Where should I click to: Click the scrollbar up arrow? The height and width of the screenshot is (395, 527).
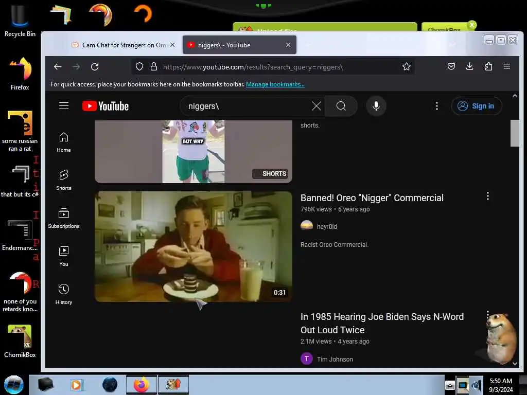tap(515, 96)
